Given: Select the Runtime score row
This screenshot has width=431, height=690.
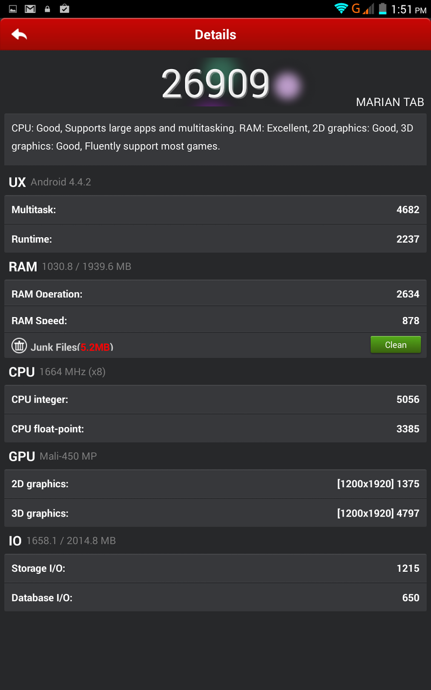Looking at the screenshot, I should click(x=215, y=239).
